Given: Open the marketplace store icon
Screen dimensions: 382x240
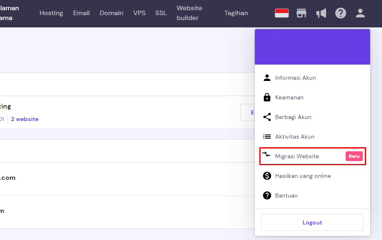Looking at the screenshot, I should [x=301, y=13].
